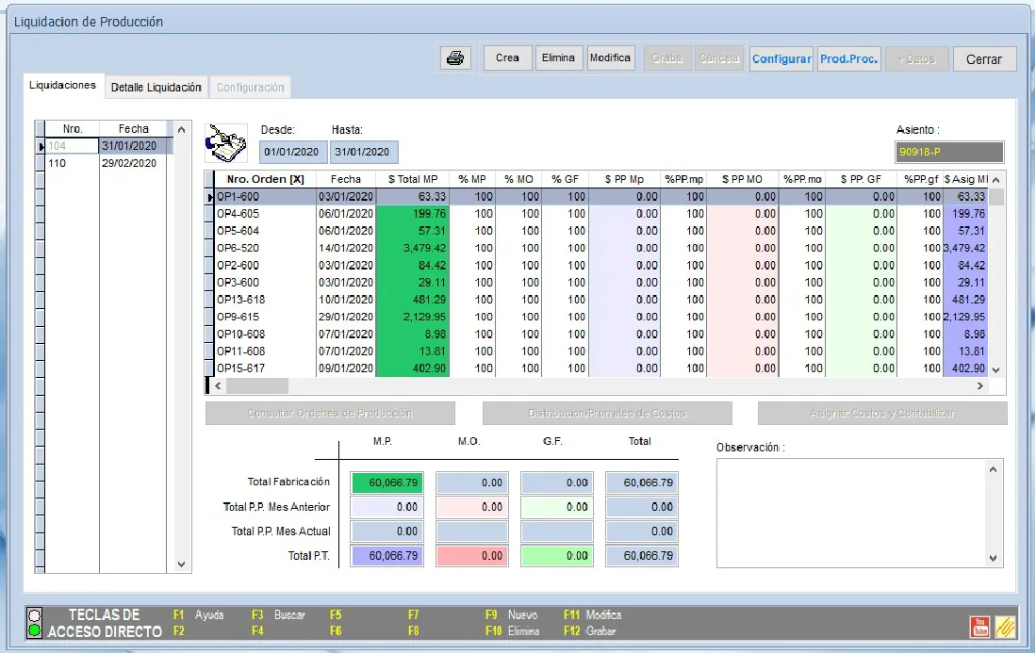Click the Elimina button
The width and height of the screenshot is (1036, 654).
(x=558, y=58)
